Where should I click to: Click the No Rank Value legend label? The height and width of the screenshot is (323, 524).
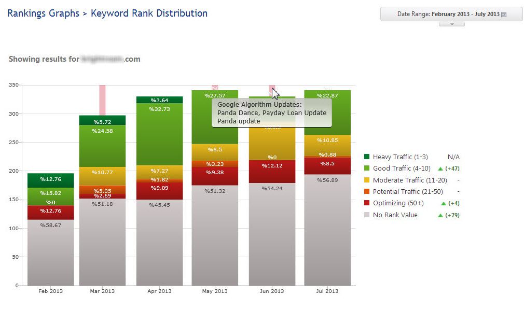pos(395,215)
